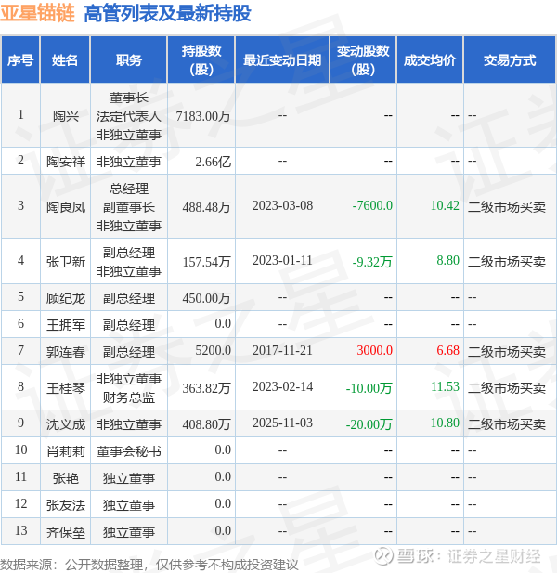
Task: Click the name 陶兴
Action: (66, 116)
